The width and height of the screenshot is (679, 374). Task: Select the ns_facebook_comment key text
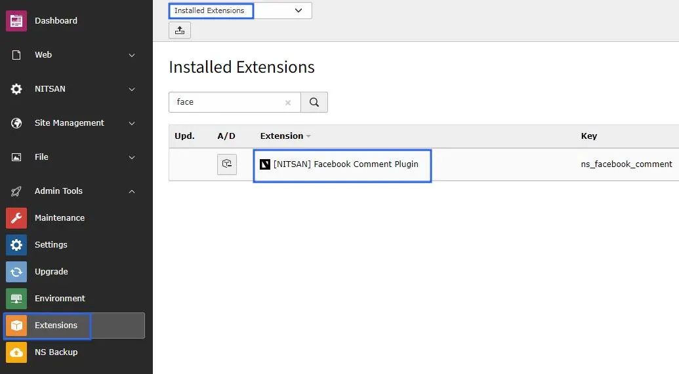[626, 164]
